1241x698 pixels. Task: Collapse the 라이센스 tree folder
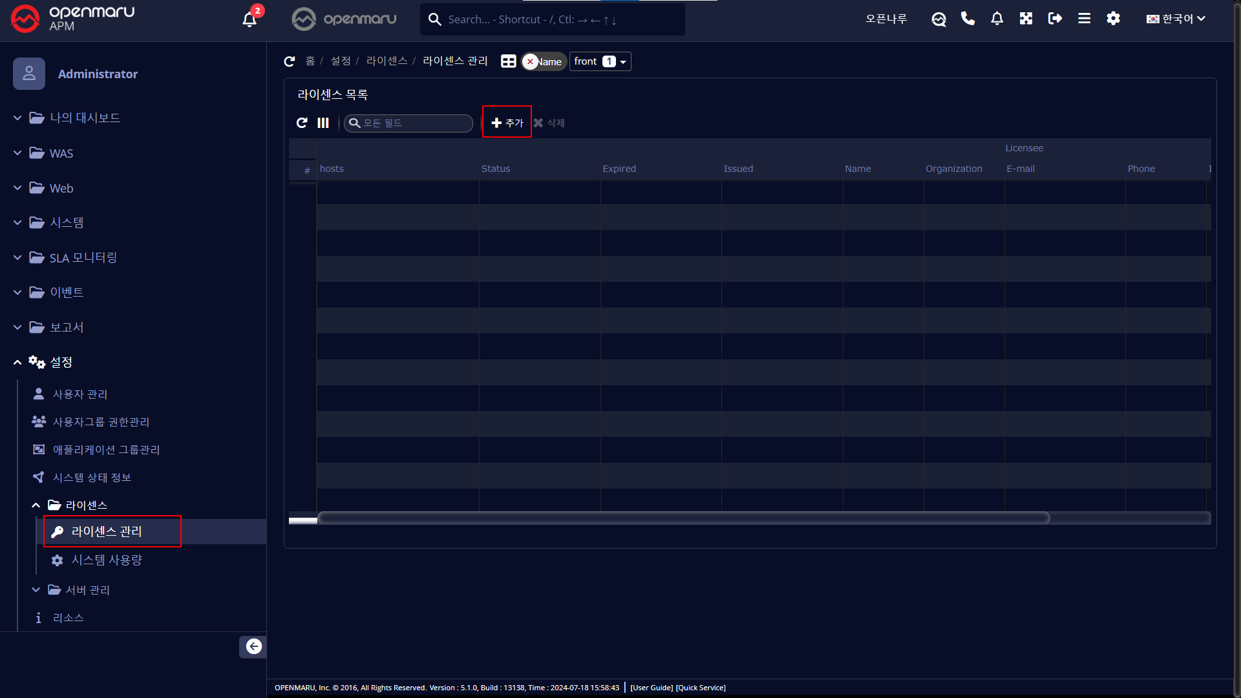point(86,505)
